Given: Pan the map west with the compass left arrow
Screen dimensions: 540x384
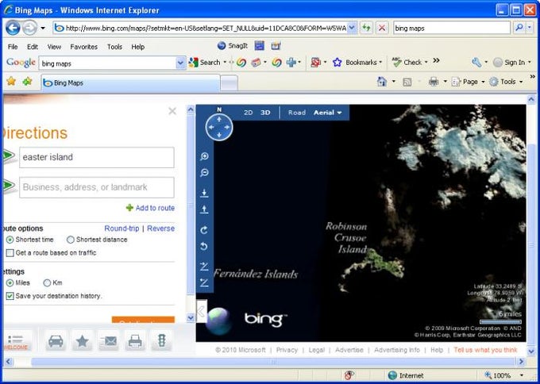Looking at the screenshot, I should (x=211, y=127).
